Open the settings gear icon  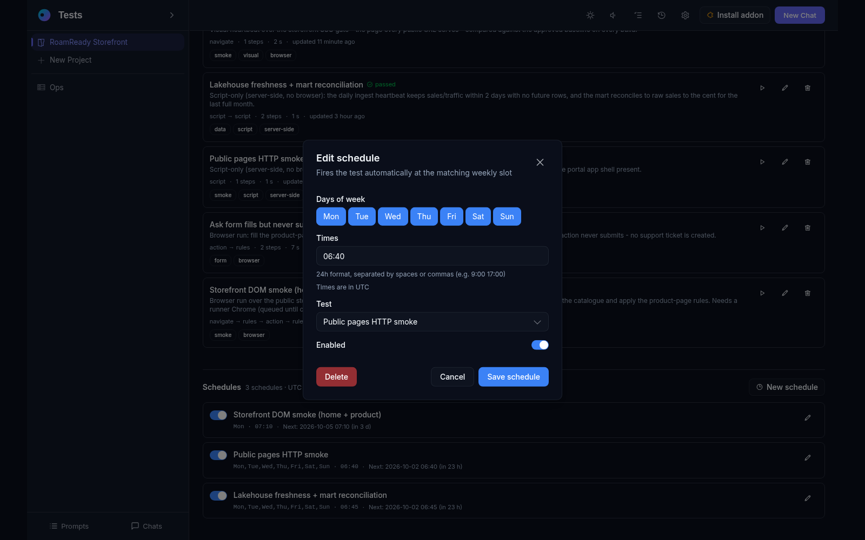685,15
